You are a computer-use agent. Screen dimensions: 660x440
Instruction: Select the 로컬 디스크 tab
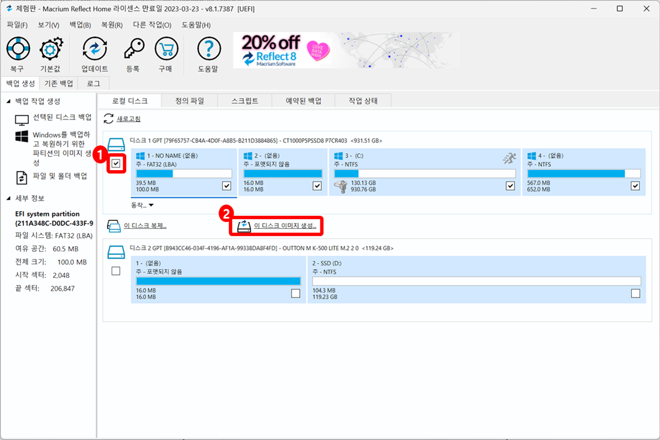[130, 101]
